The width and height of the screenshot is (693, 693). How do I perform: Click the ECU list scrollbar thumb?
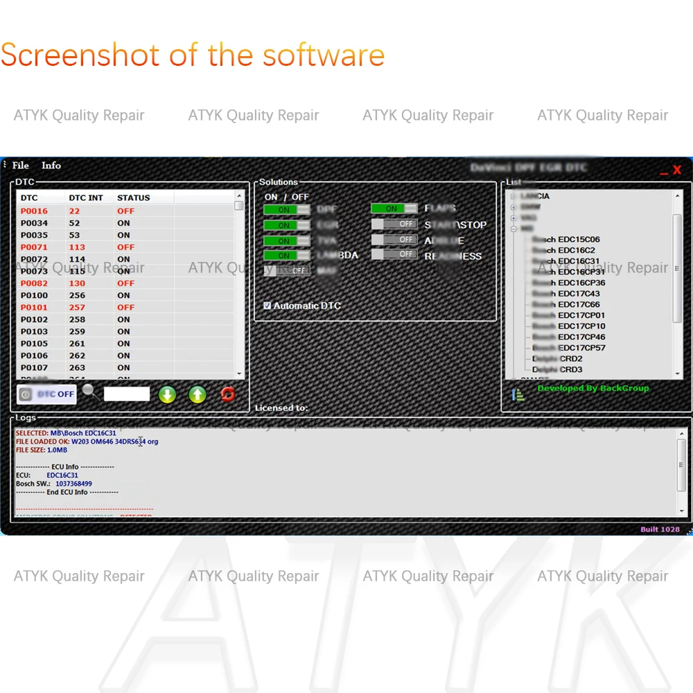(x=677, y=268)
